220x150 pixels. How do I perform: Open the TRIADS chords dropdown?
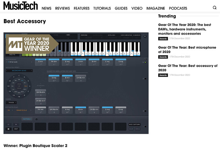point(11,103)
